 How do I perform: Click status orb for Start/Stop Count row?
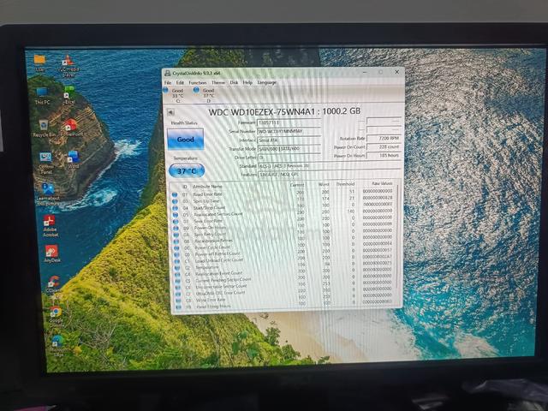[175, 207]
